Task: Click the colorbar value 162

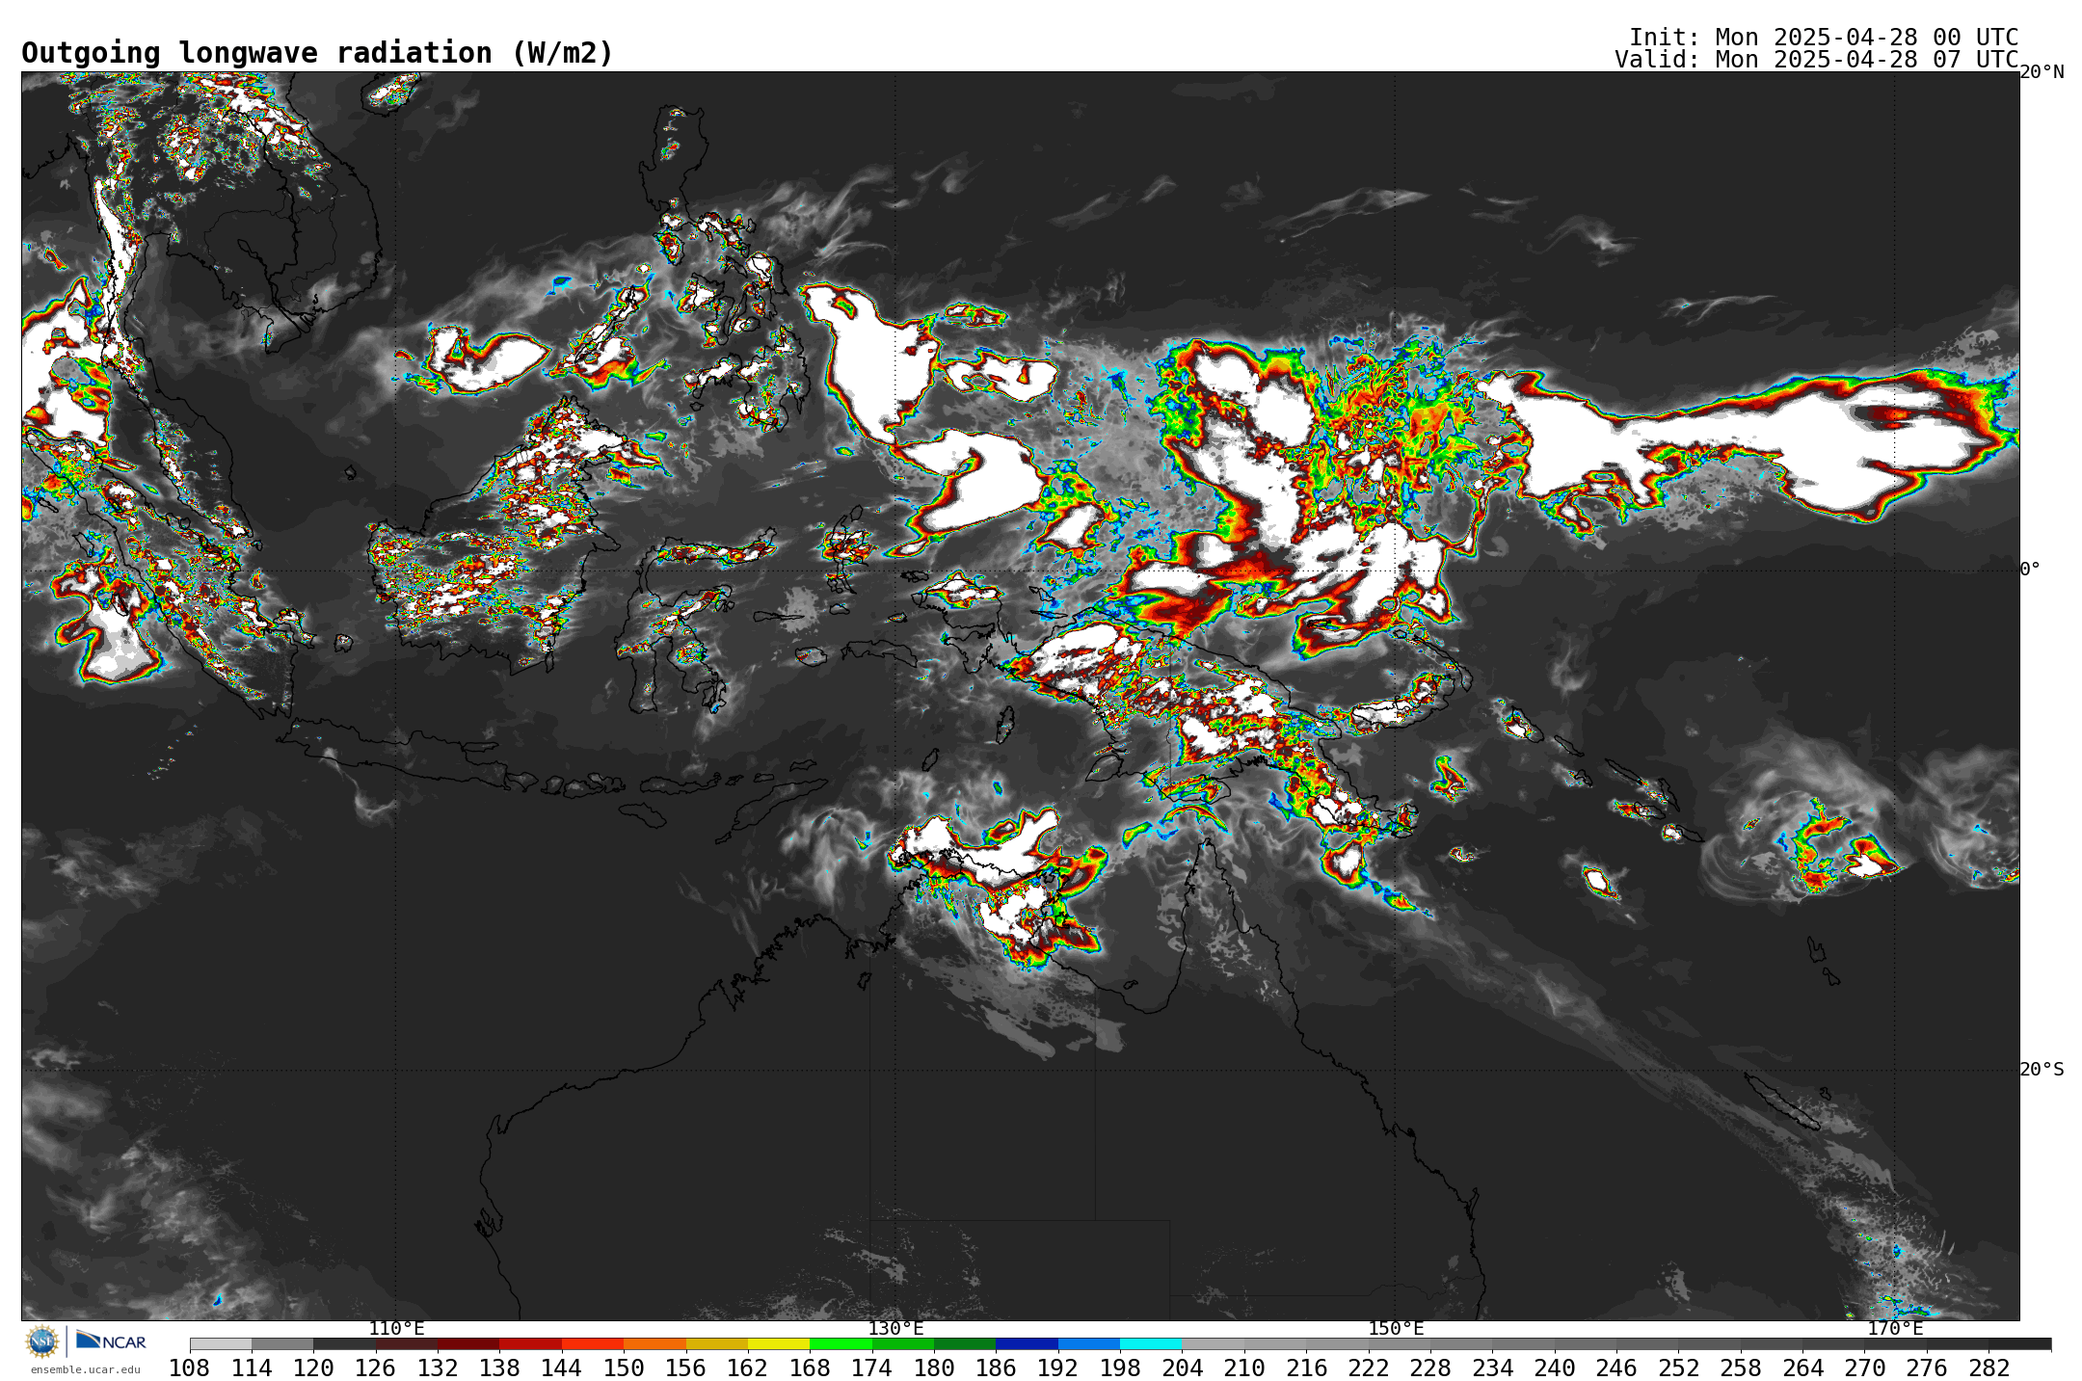Action: (x=748, y=1368)
